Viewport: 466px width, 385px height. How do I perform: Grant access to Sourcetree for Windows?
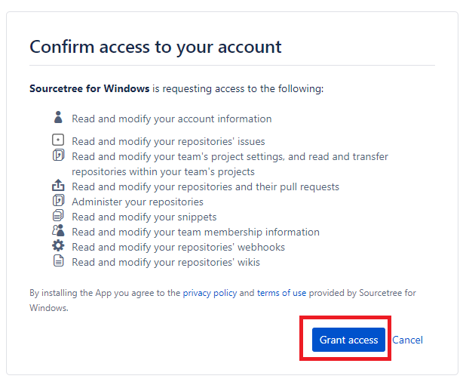coord(348,340)
